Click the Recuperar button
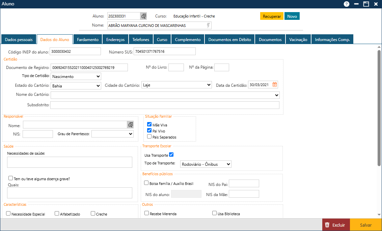This screenshot has width=382, height=231. (x=272, y=16)
